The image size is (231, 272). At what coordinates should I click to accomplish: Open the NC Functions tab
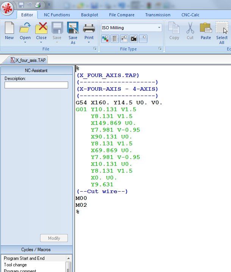click(x=57, y=15)
